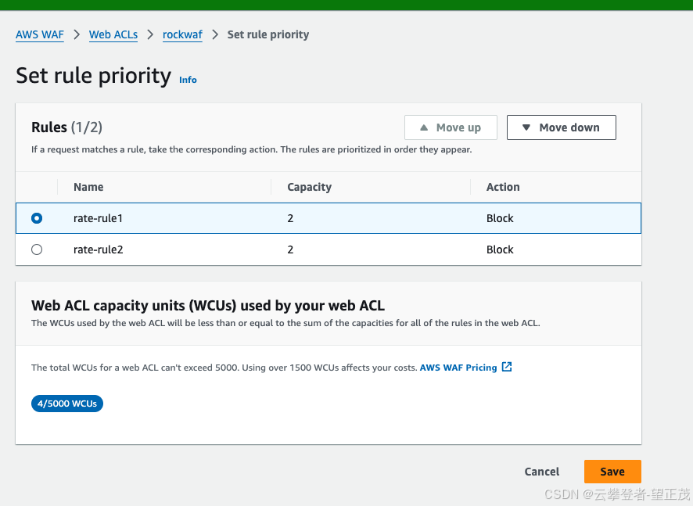Click capacity value 2 in rate-rule1 row
Image resolution: width=693 pixels, height=506 pixels.
(290, 218)
